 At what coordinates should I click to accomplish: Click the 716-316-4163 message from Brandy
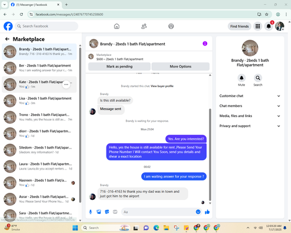click(x=143, y=194)
